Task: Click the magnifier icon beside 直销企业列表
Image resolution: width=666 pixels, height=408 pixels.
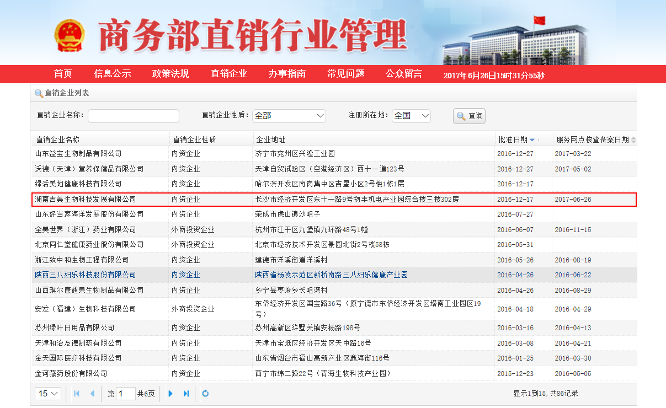Action: point(39,93)
